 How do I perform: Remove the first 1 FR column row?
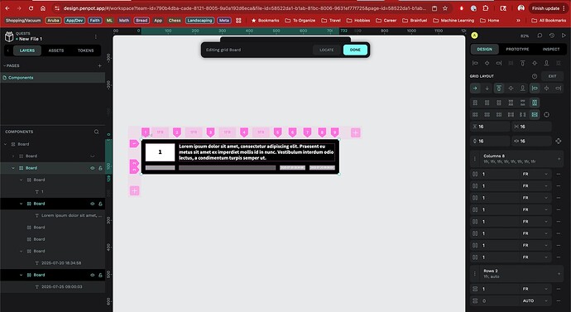(x=559, y=174)
